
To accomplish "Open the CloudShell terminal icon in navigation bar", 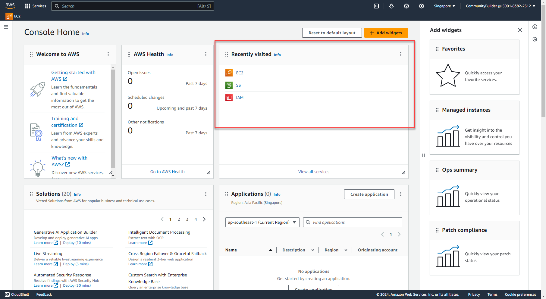I will point(376,6).
